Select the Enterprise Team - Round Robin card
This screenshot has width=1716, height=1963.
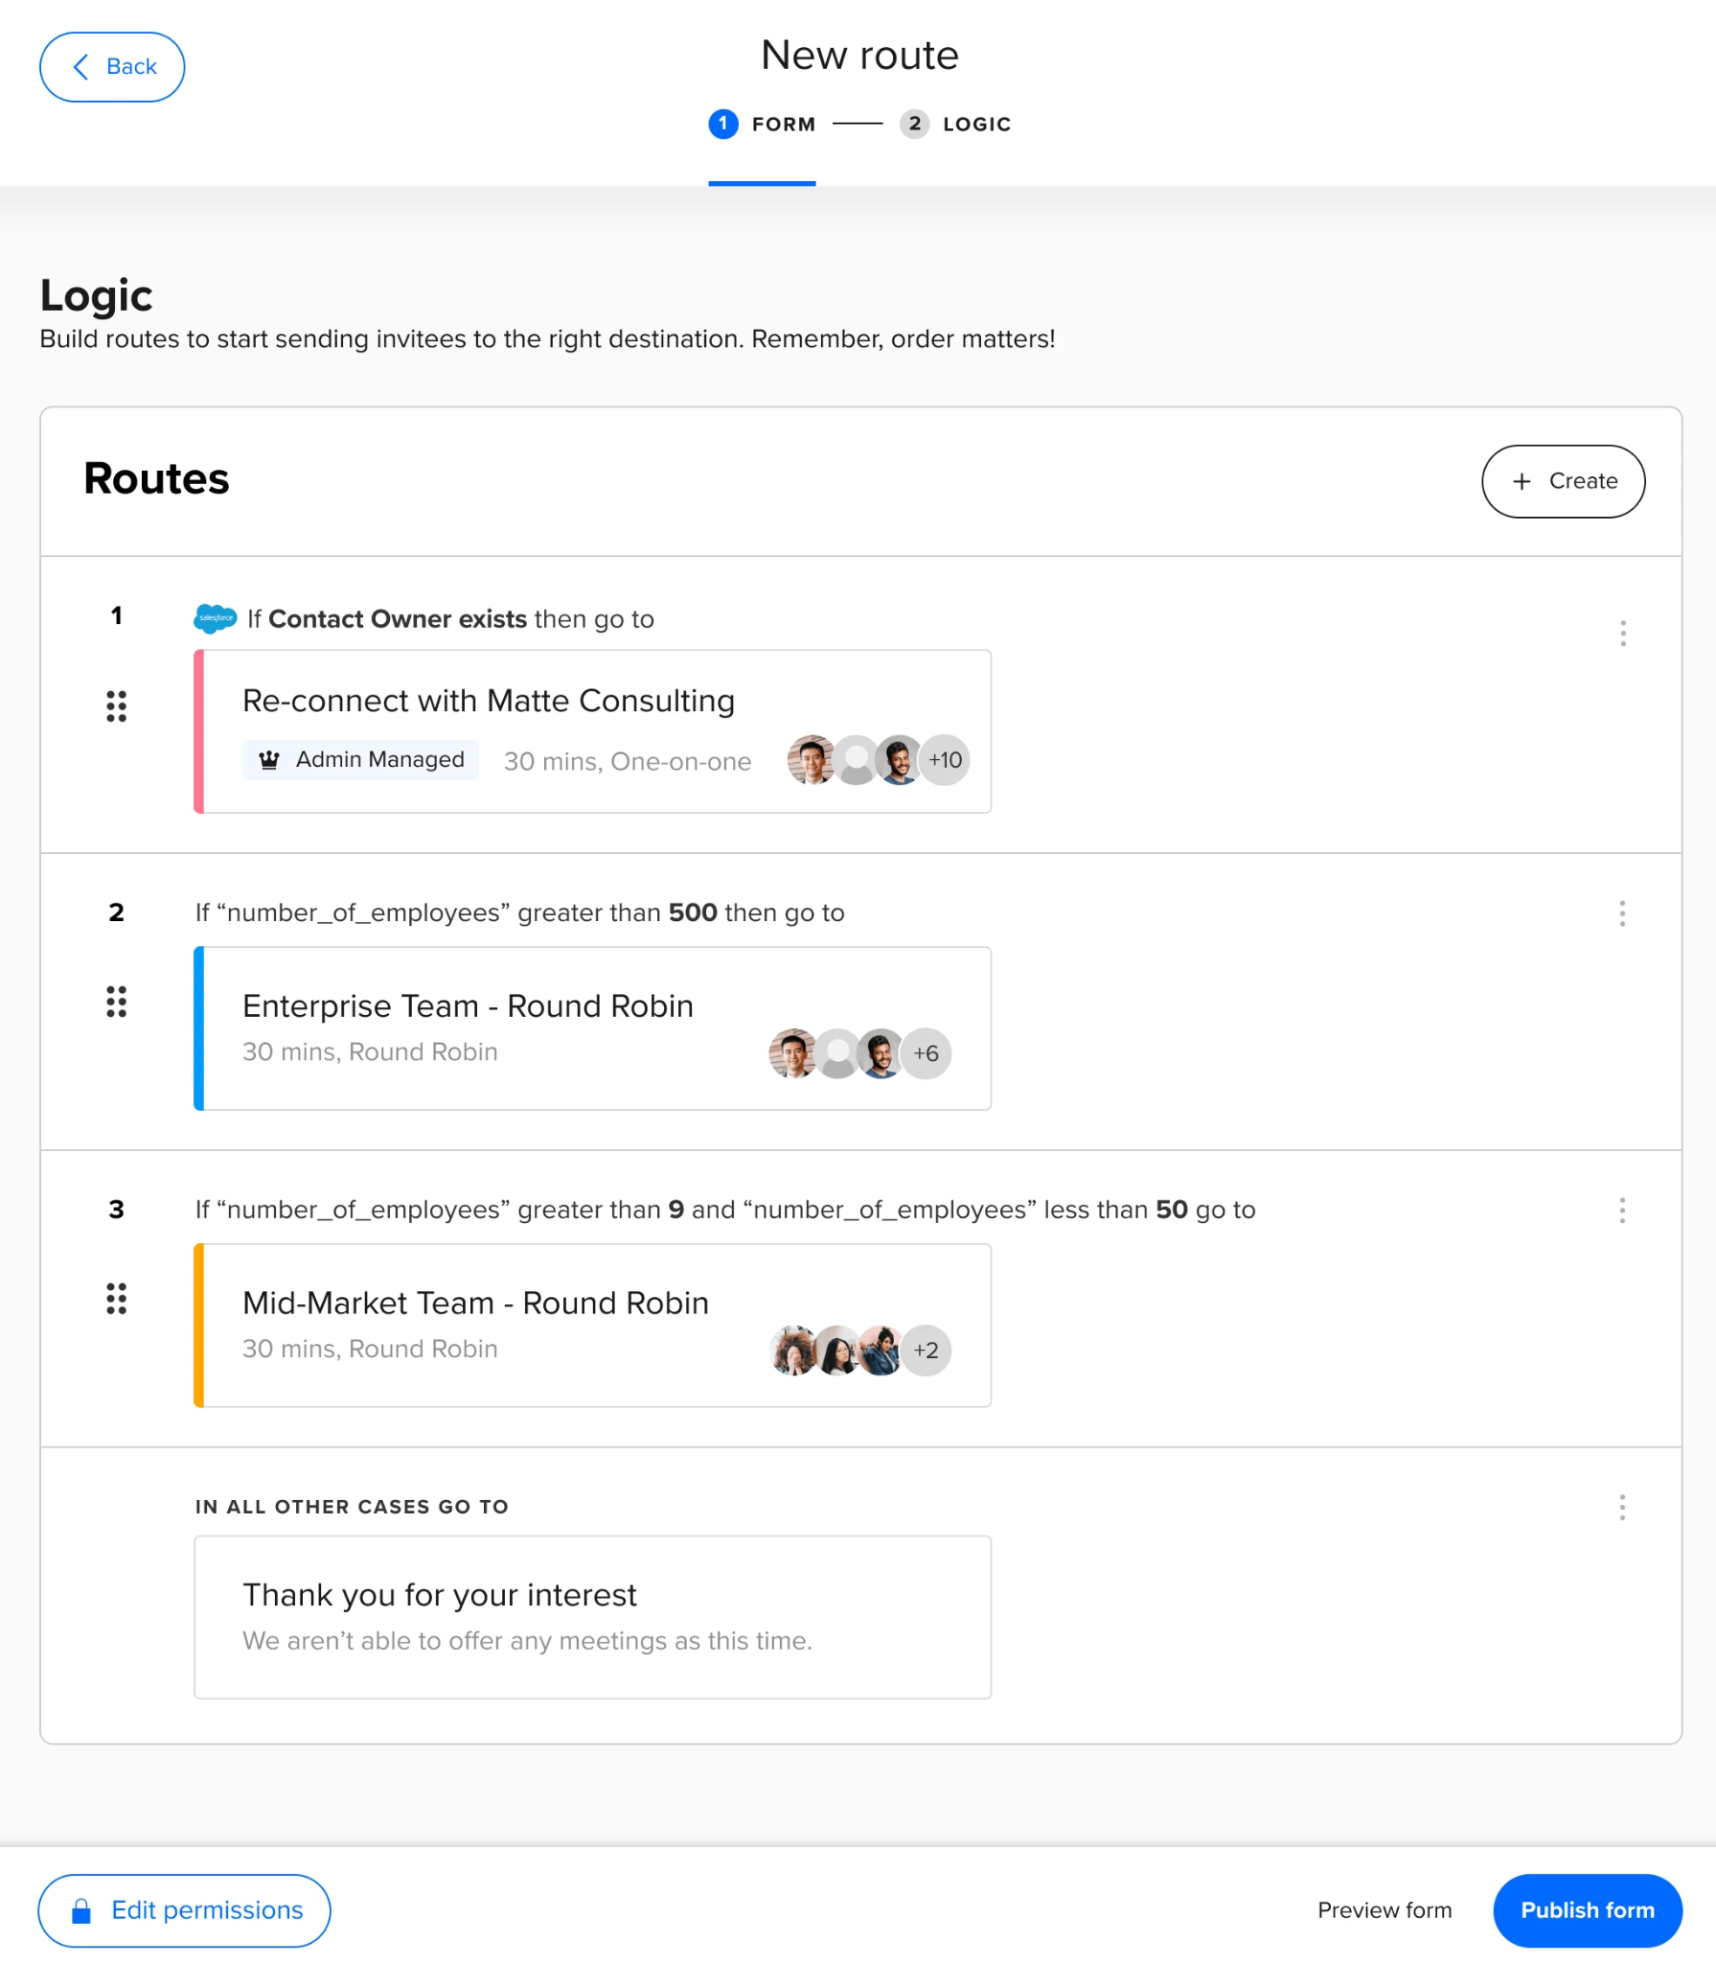[592, 1028]
